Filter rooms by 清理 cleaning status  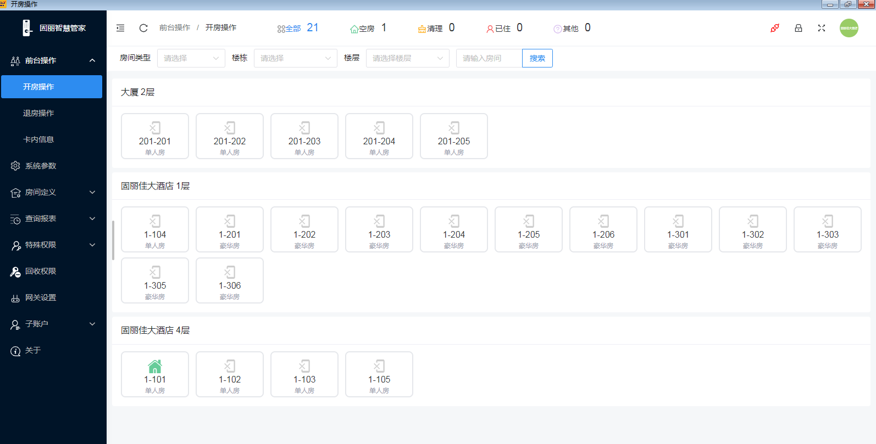coord(436,28)
